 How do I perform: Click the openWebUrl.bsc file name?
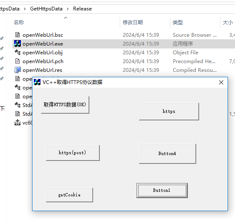pyautogui.click(x=43, y=35)
